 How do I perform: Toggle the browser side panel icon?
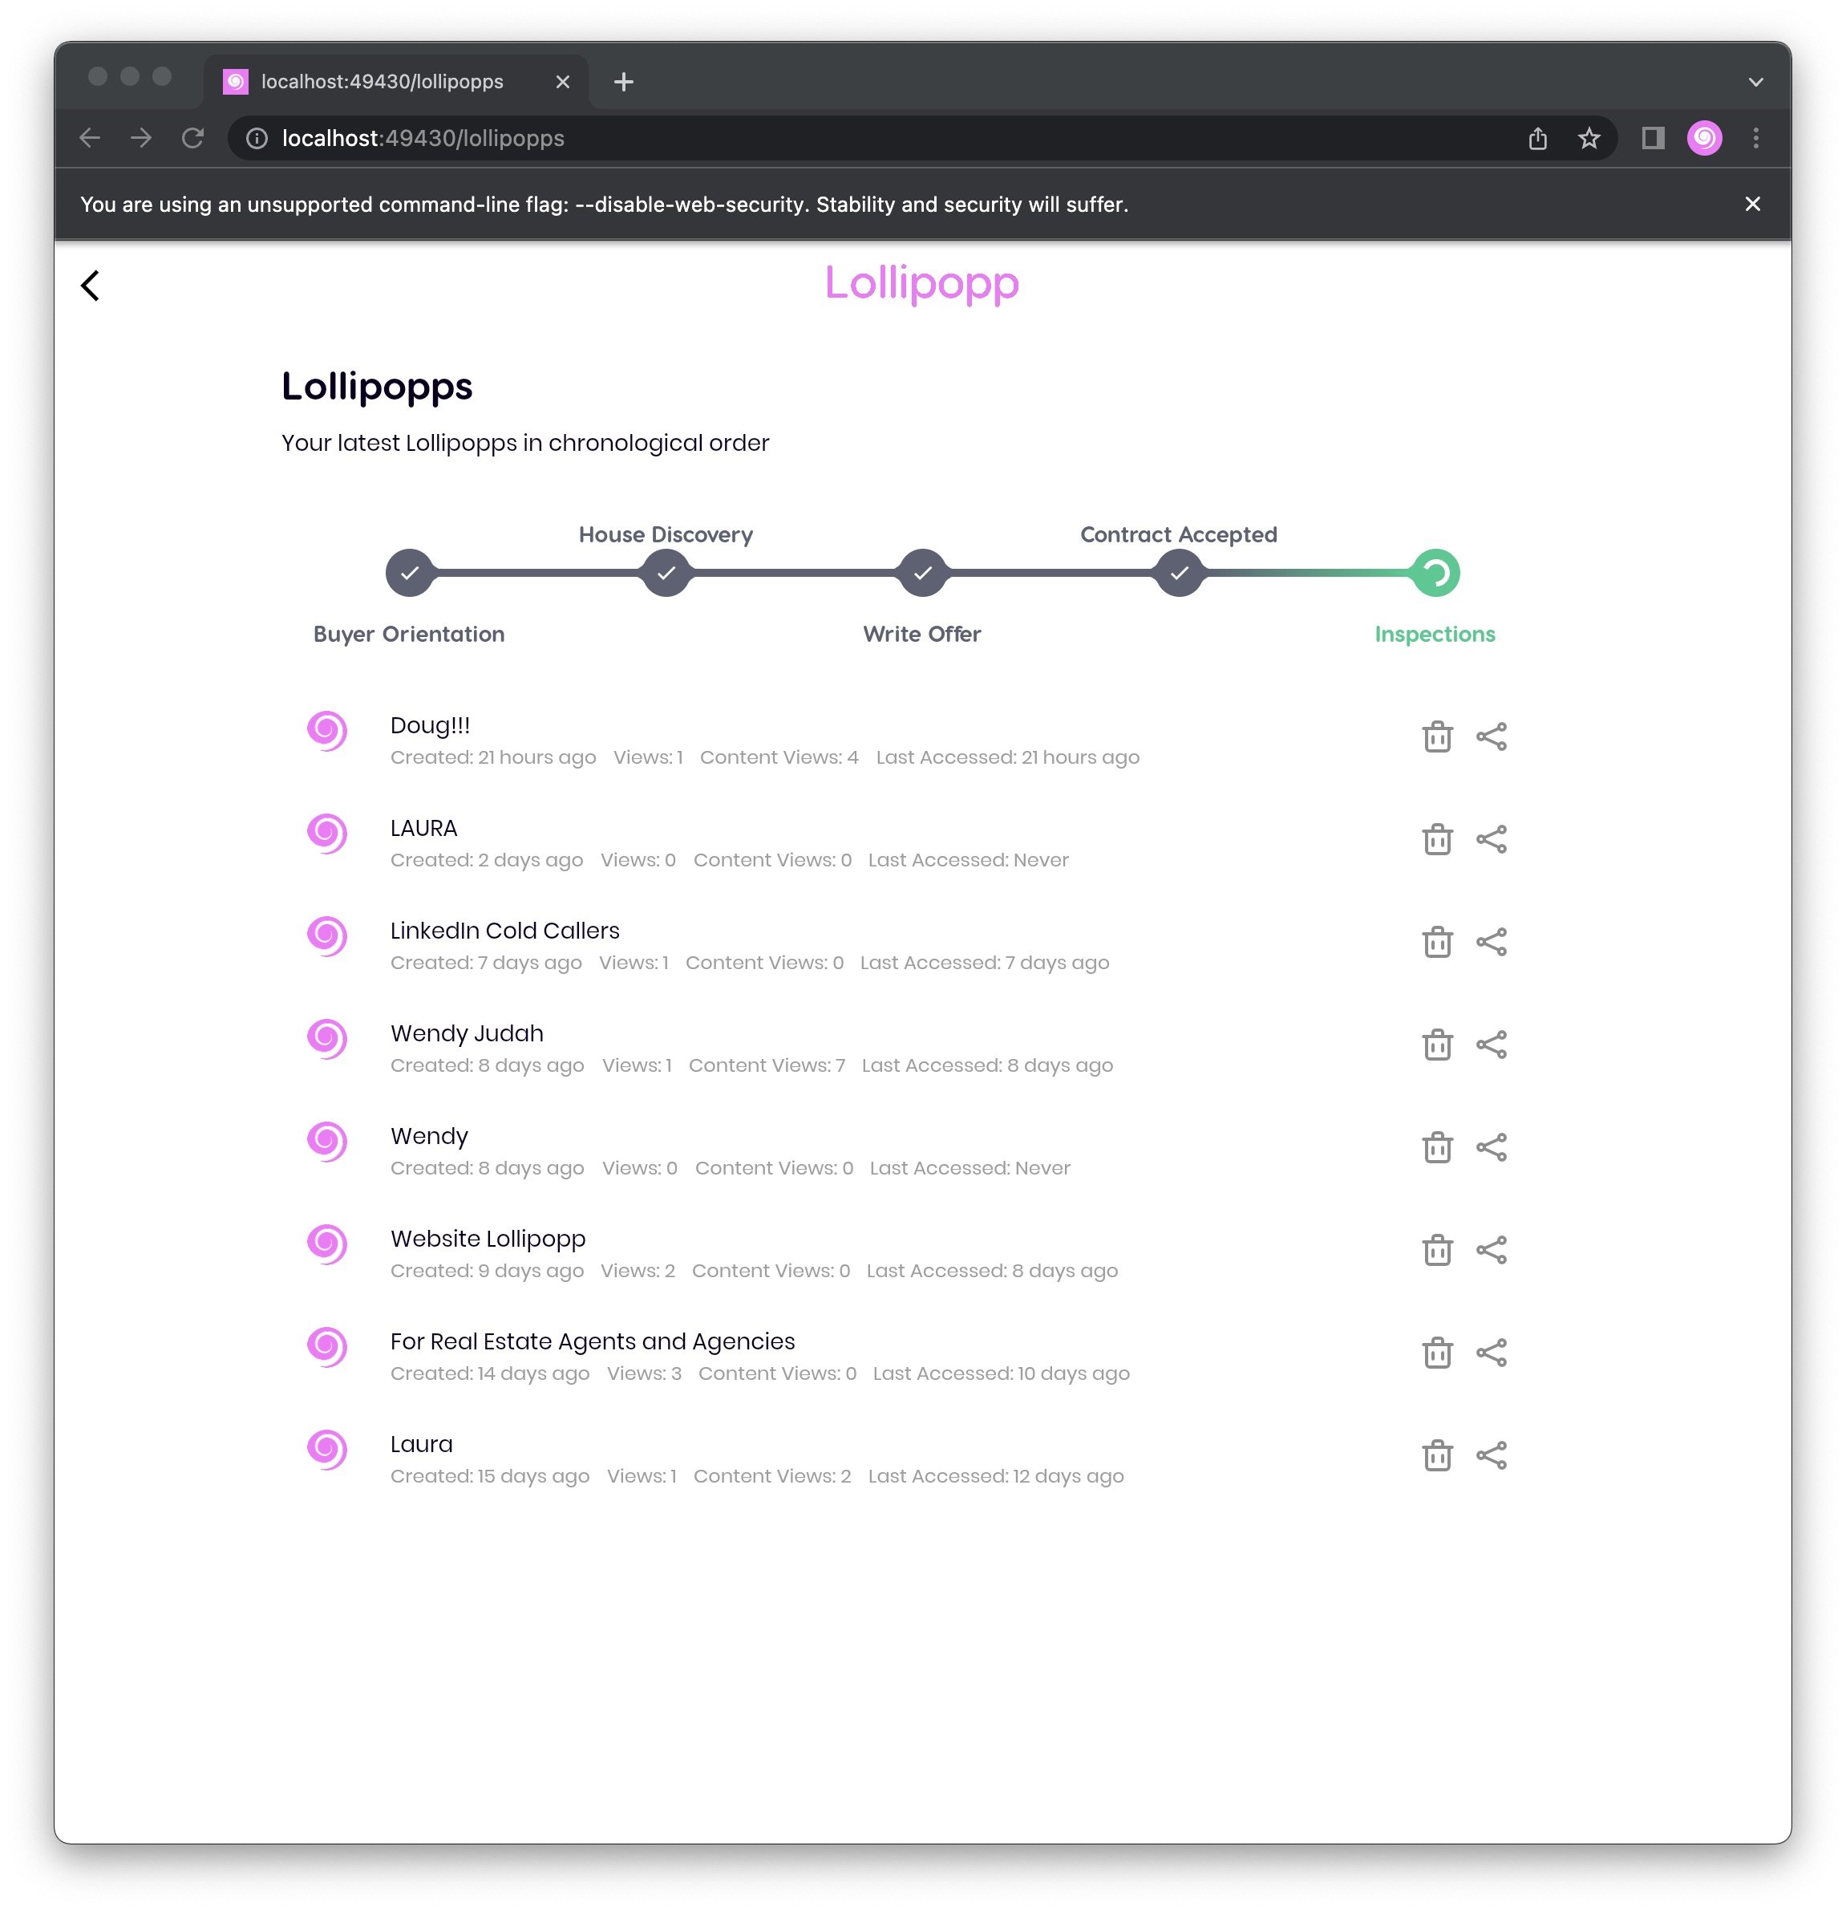[1652, 139]
